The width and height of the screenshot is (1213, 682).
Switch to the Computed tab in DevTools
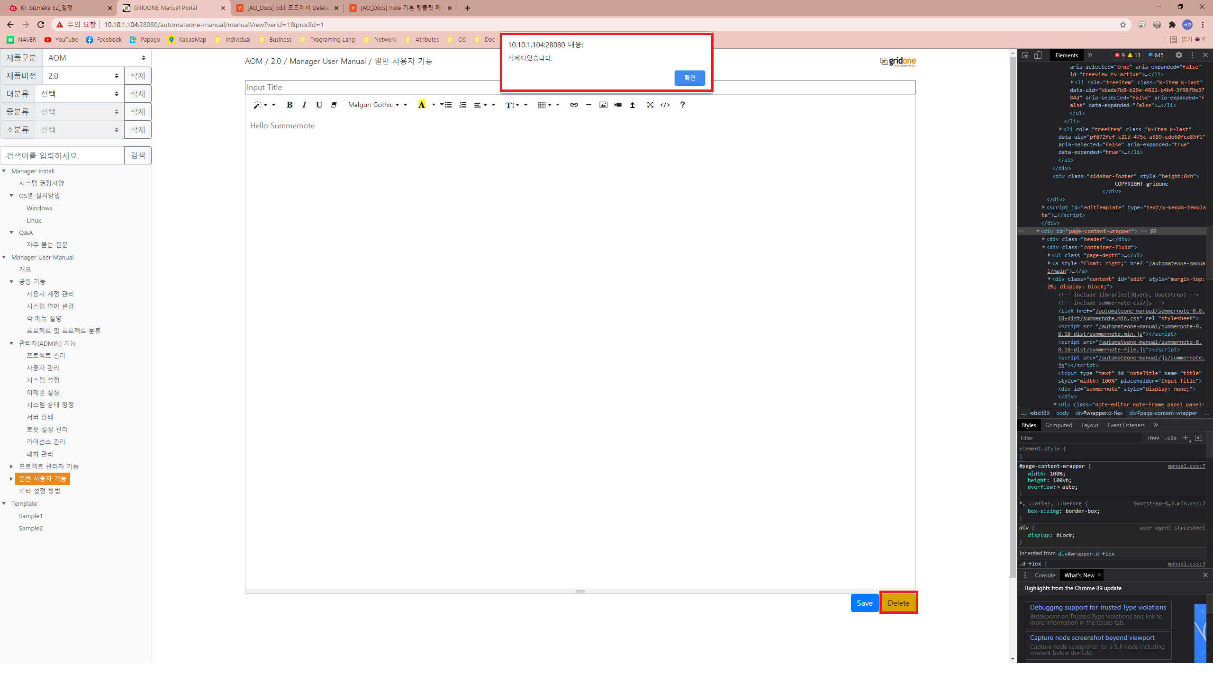coord(1058,425)
